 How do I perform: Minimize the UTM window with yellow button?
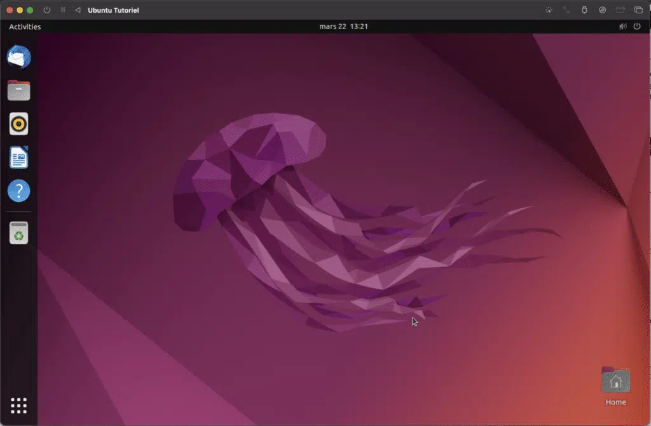tap(20, 10)
